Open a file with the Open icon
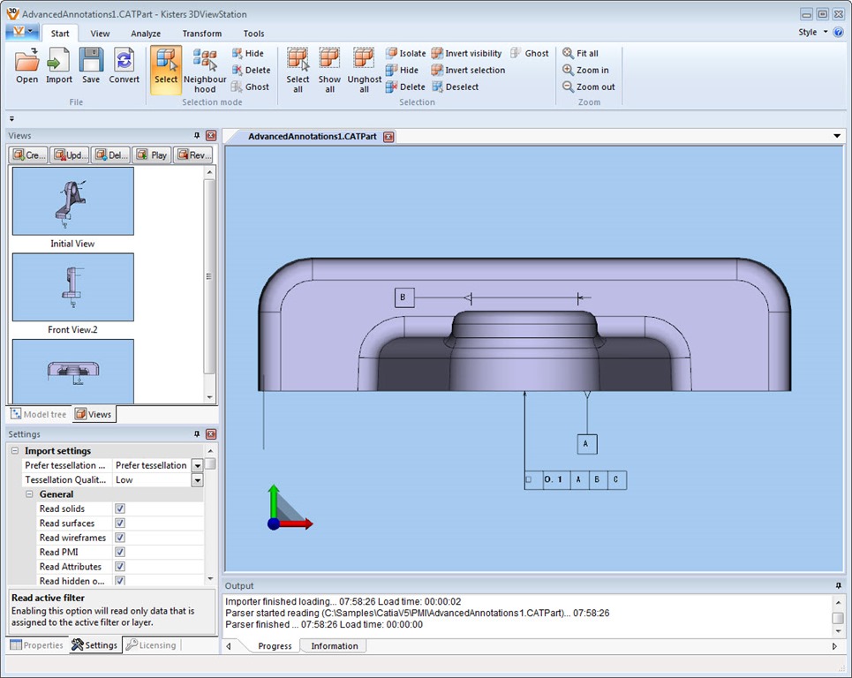This screenshot has width=852, height=678. [27, 65]
